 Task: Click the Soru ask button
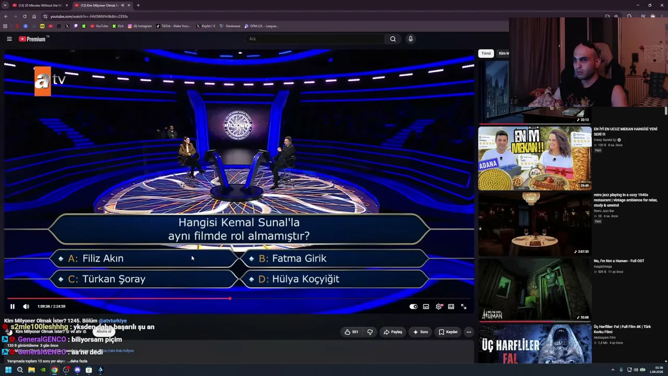421,332
